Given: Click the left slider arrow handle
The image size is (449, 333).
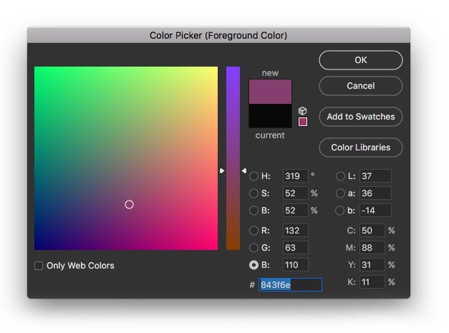Looking at the screenshot, I should (222, 171).
